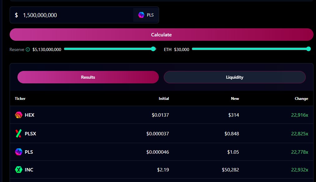Click the ETH price slider handle
Image resolution: width=316 pixels, height=182 pixels.
pyautogui.click(x=309, y=49)
